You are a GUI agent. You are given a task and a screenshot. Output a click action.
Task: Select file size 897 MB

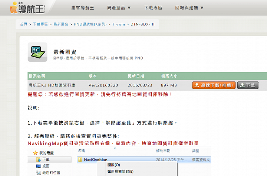(169, 85)
